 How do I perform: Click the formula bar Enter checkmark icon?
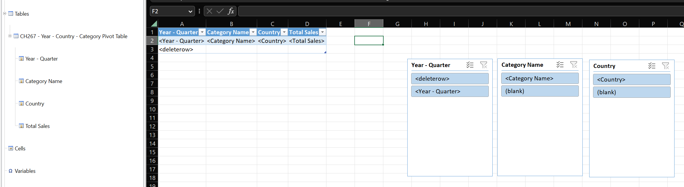coord(220,11)
